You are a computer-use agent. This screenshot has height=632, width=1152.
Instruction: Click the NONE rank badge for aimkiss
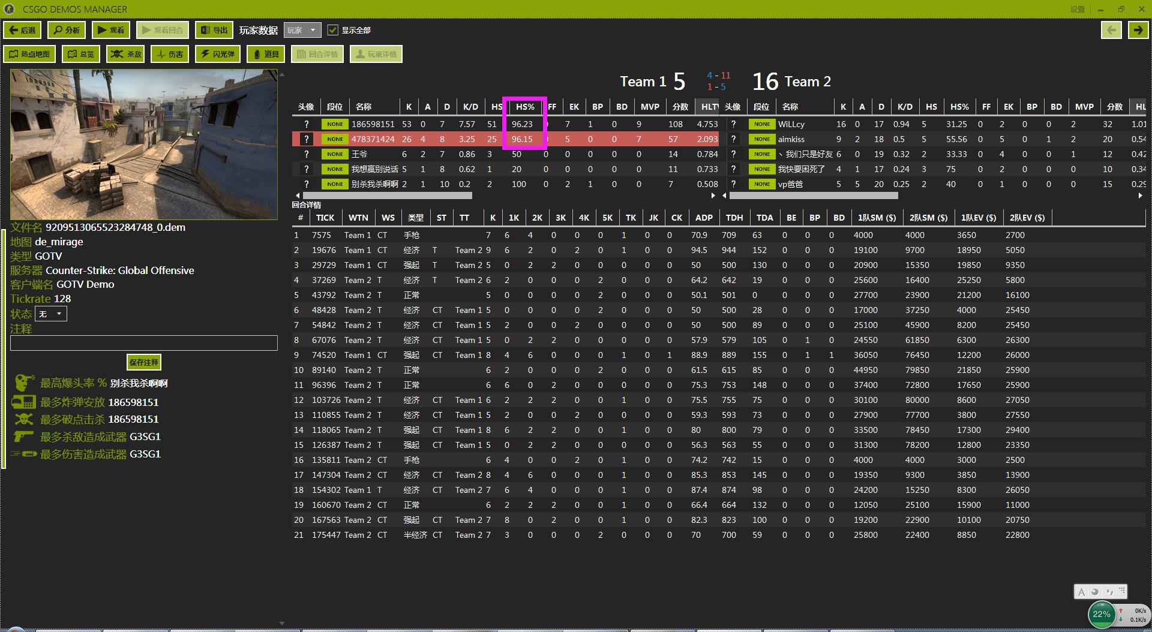[762, 139]
